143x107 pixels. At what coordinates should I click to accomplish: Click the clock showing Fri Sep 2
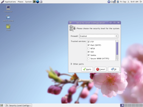click(129, 2)
